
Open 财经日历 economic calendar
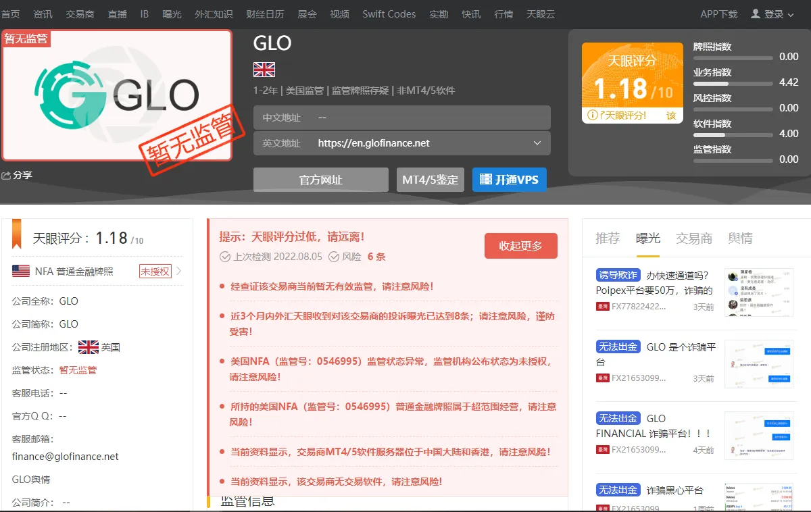tap(265, 14)
